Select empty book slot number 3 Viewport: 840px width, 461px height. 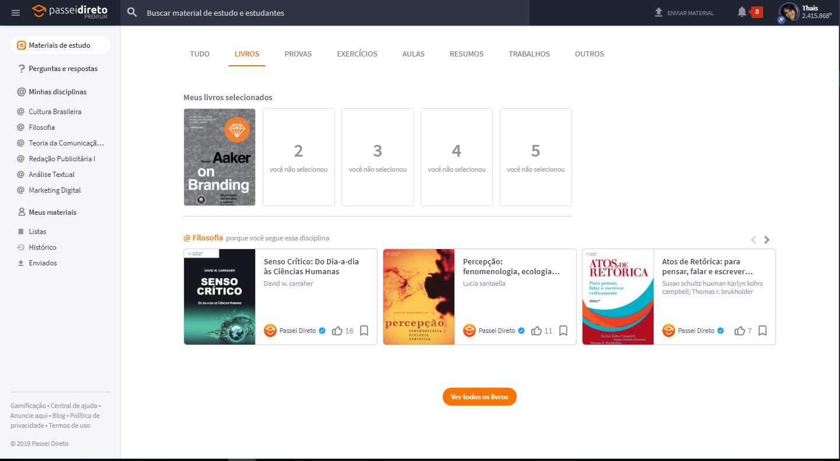click(377, 157)
